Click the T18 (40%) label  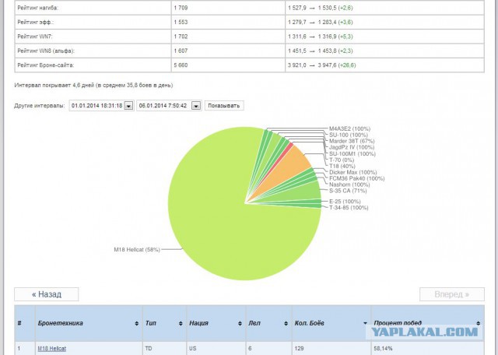(342, 166)
